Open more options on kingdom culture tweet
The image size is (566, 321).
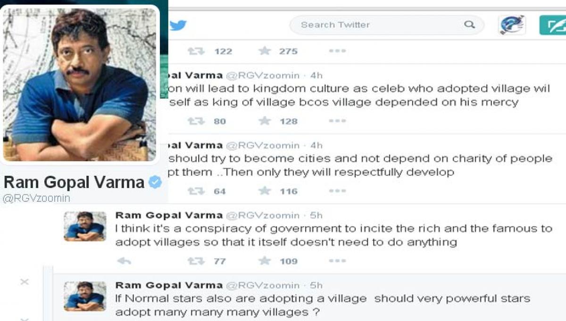(x=337, y=121)
